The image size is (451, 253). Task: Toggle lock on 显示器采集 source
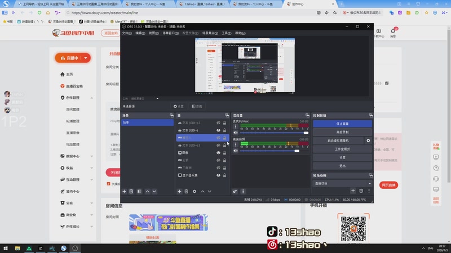coord(224,175)
